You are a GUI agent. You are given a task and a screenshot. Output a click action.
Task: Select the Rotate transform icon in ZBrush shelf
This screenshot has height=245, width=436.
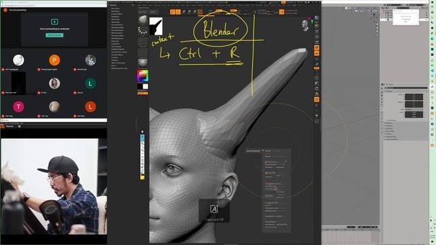(x=194, y=12)
